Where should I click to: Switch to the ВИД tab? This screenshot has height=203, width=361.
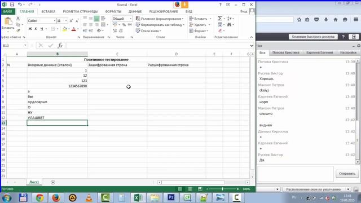[189, 11]
